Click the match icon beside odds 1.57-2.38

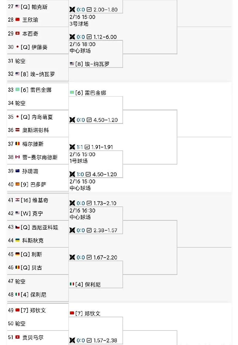pos(72,340)
